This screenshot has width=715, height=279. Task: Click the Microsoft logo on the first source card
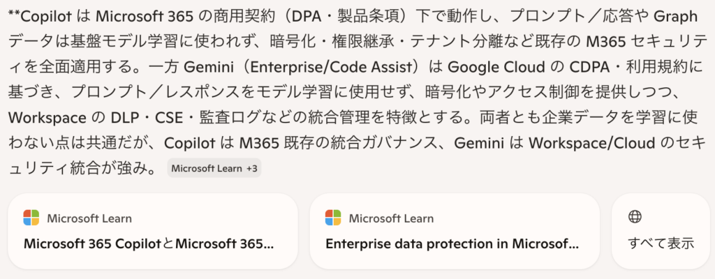tap(31, 218)
